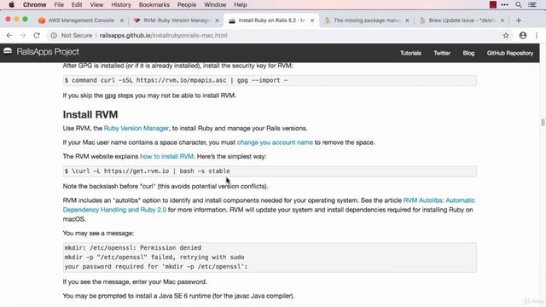Open the Blog nav link
This screenshot has width=546, height=307.
pos(468,53)
